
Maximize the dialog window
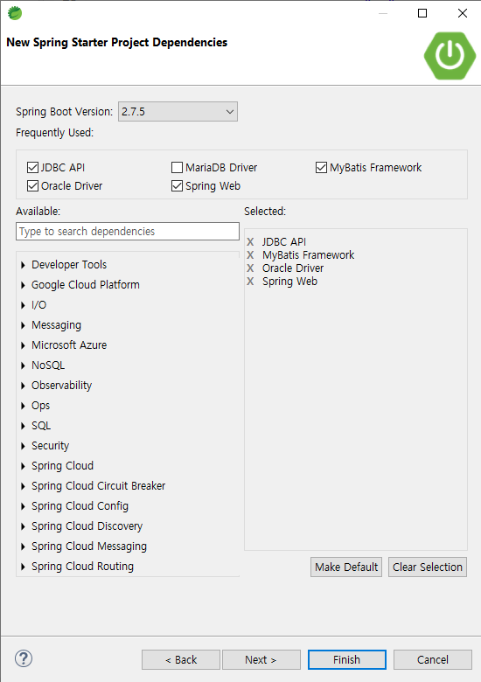(422, 13)
